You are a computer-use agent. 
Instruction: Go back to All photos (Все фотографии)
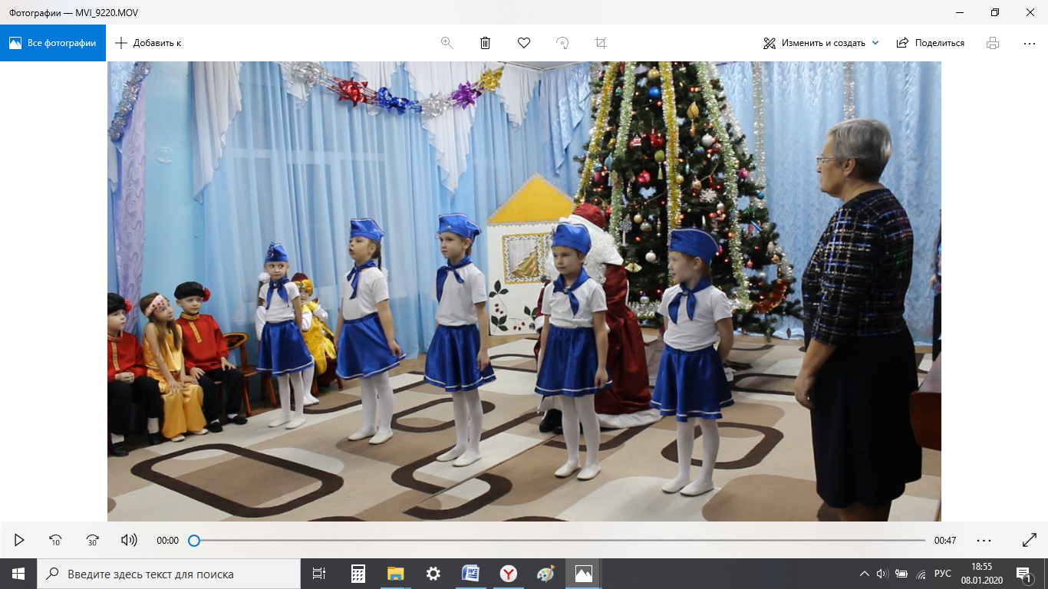tap(53, 43)
